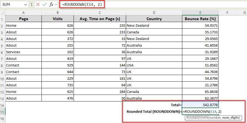This screenshot has height=123, width=247.
Task: Select column B header
Action: [58, 13]
